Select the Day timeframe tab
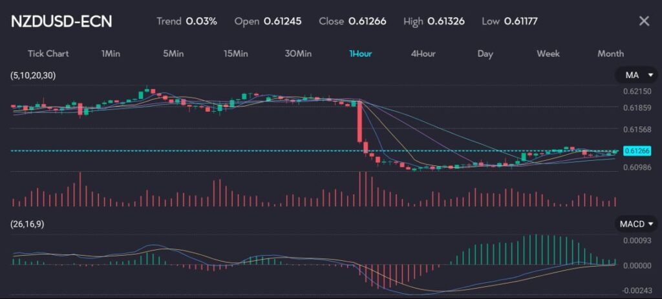The width and height of the screenshot is (662, 299). [485, 54]
